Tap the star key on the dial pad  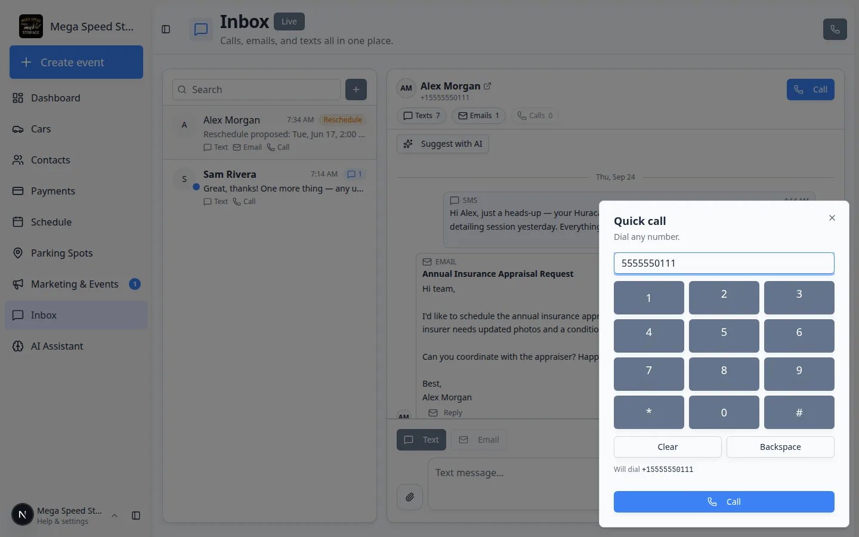648,412
